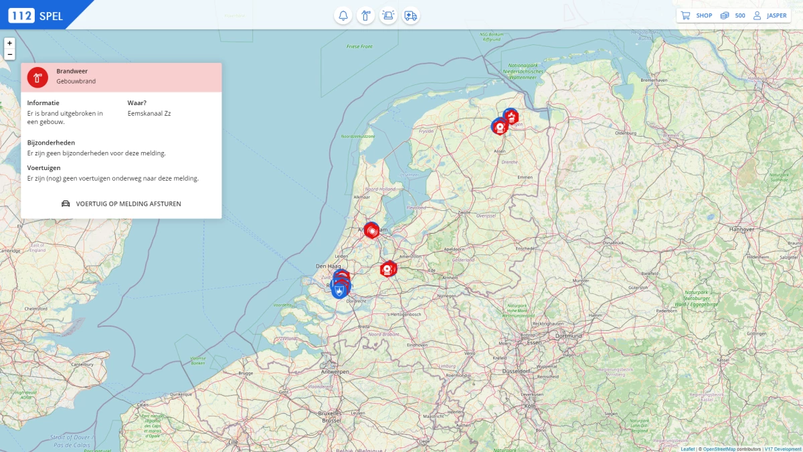Image resolution: width=803 pixels, height=452 pixels.
Task: Select the incident marker near Amsterdam
Action: 372,229
